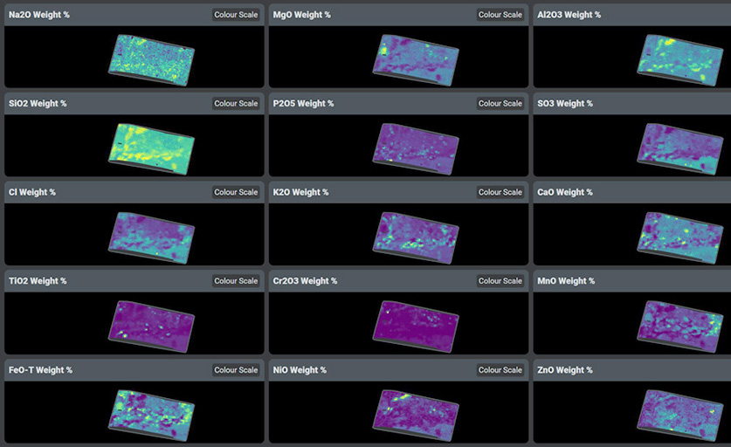Viewport: 731px width, 447px height.
Task: Click the Na2O Weight % panel title
Action: coord(39,15)
